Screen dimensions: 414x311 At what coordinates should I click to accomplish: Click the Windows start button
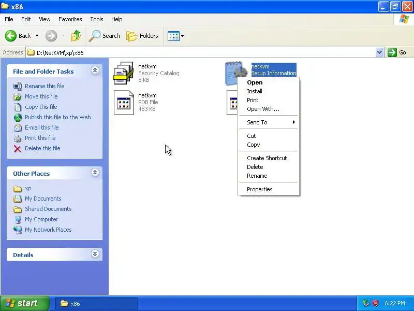24,303
